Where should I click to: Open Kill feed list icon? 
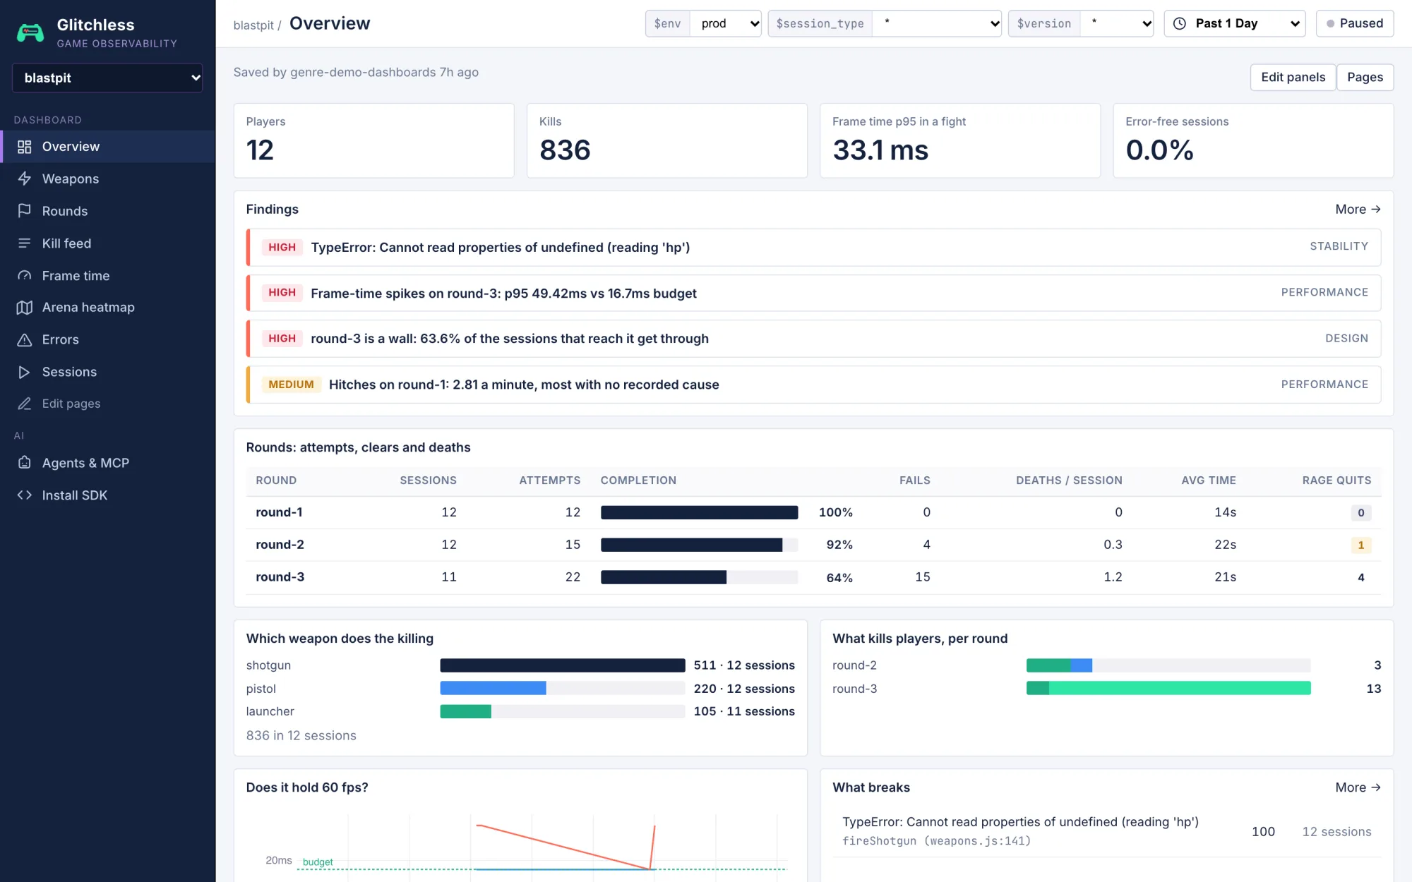point(24,243)
